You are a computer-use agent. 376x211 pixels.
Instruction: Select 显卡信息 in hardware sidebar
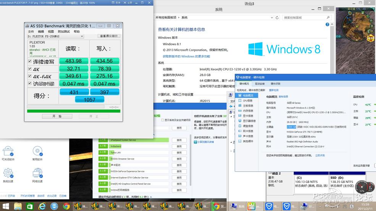(246, 116)
